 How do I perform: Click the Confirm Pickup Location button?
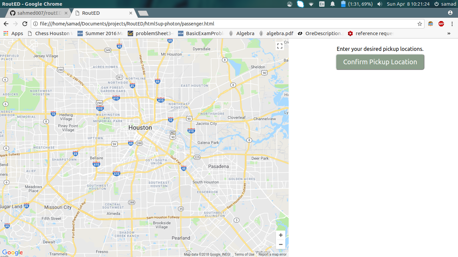380,62
